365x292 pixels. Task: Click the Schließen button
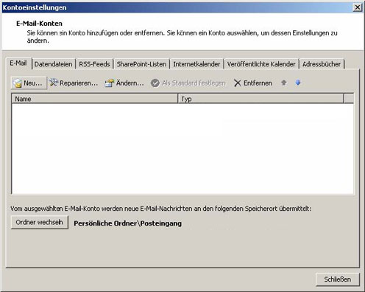pyautogui.click(x=338, y=279)
